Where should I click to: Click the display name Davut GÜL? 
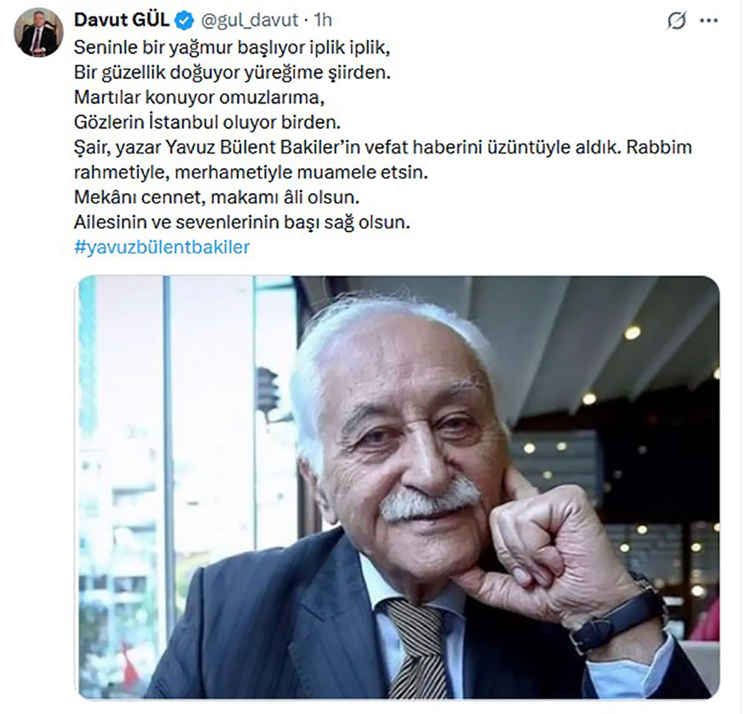[122, 20]
